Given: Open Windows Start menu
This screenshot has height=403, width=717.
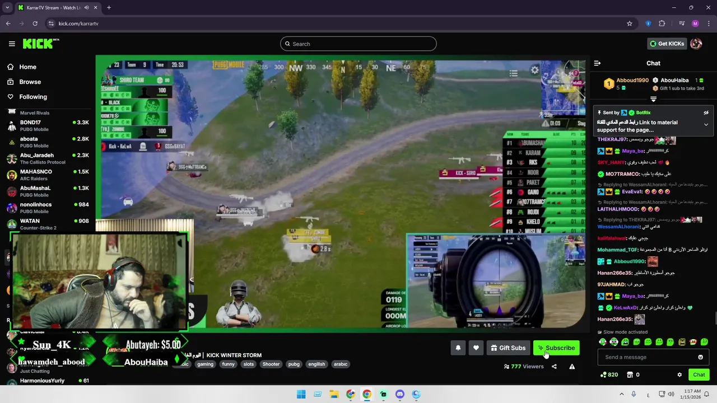Looking at the screenshot, I should [301, 394].
